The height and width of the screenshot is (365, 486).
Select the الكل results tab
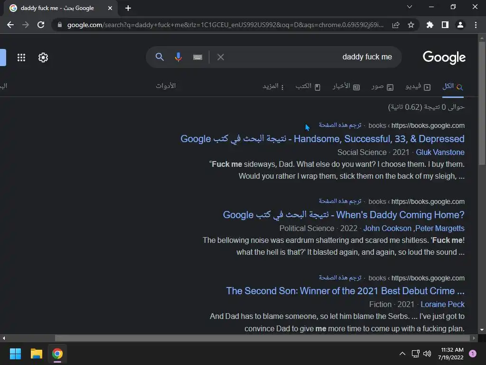(x=453, y=86)
